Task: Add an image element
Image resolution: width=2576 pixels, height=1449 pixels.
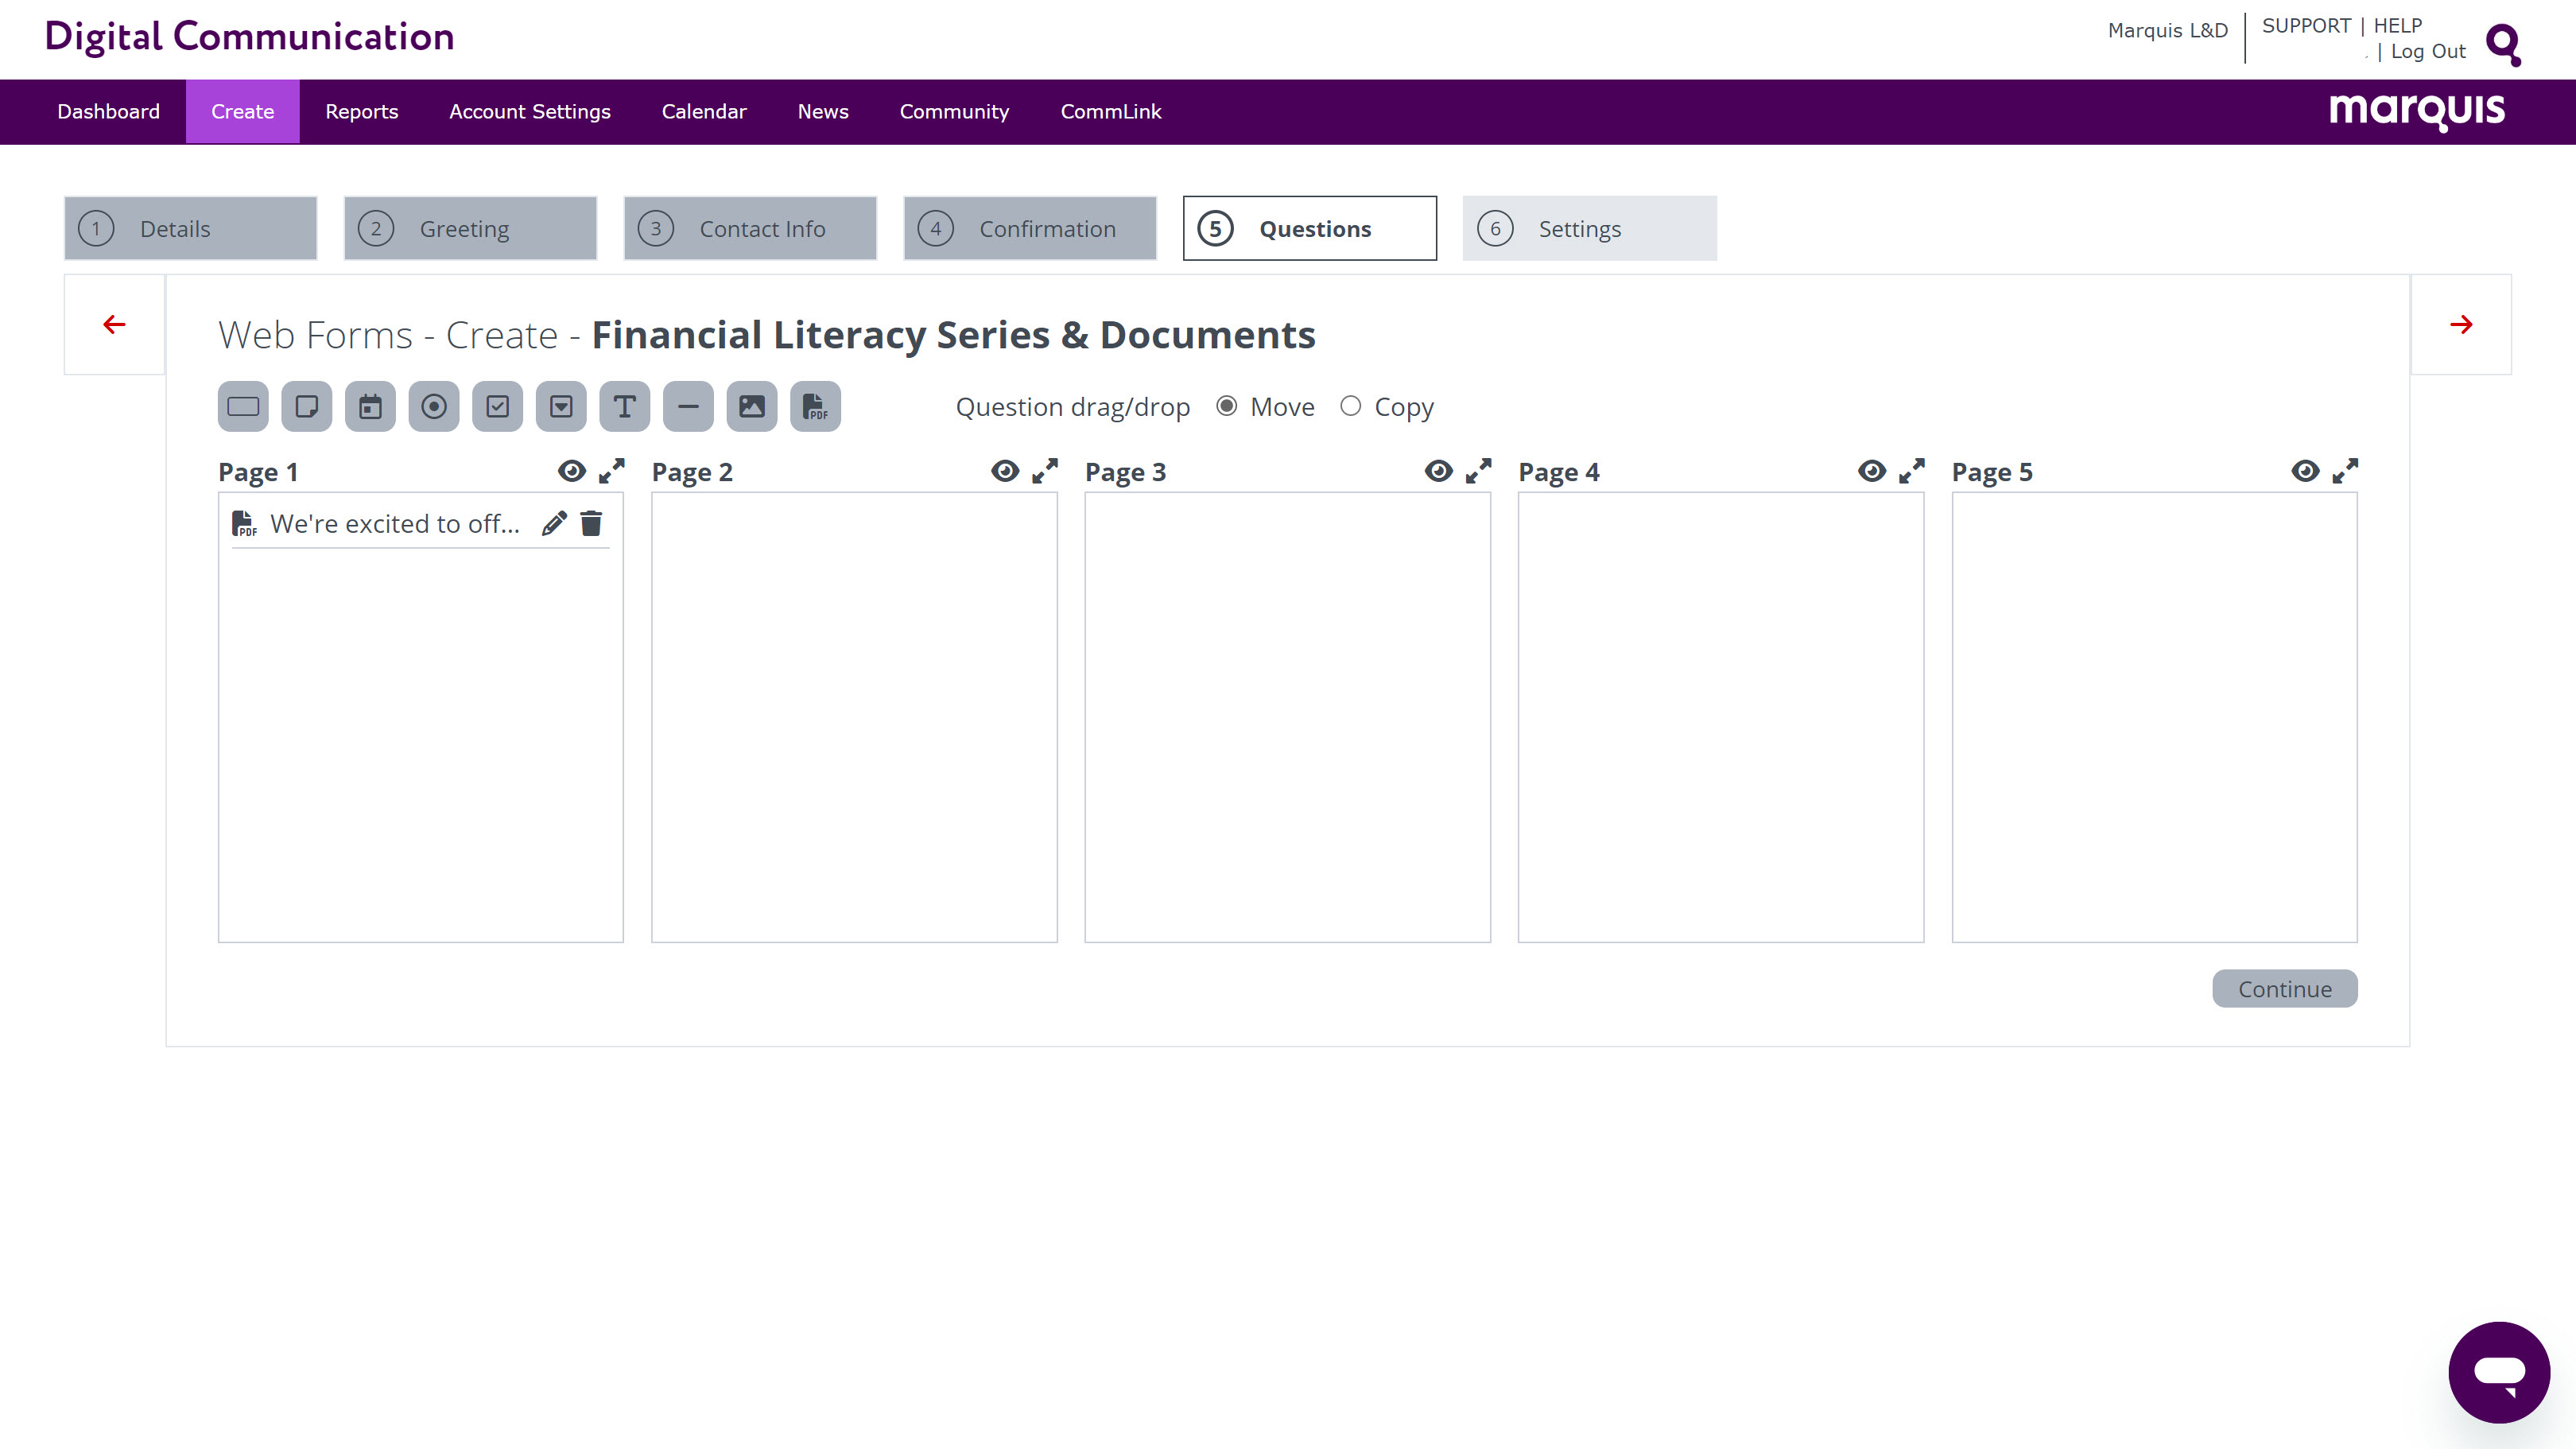Action: [x=752, y=406]
